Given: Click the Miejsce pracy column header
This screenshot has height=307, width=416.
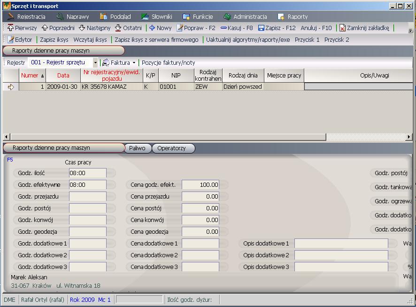Looking at the screenshot, I should [284, 76].
